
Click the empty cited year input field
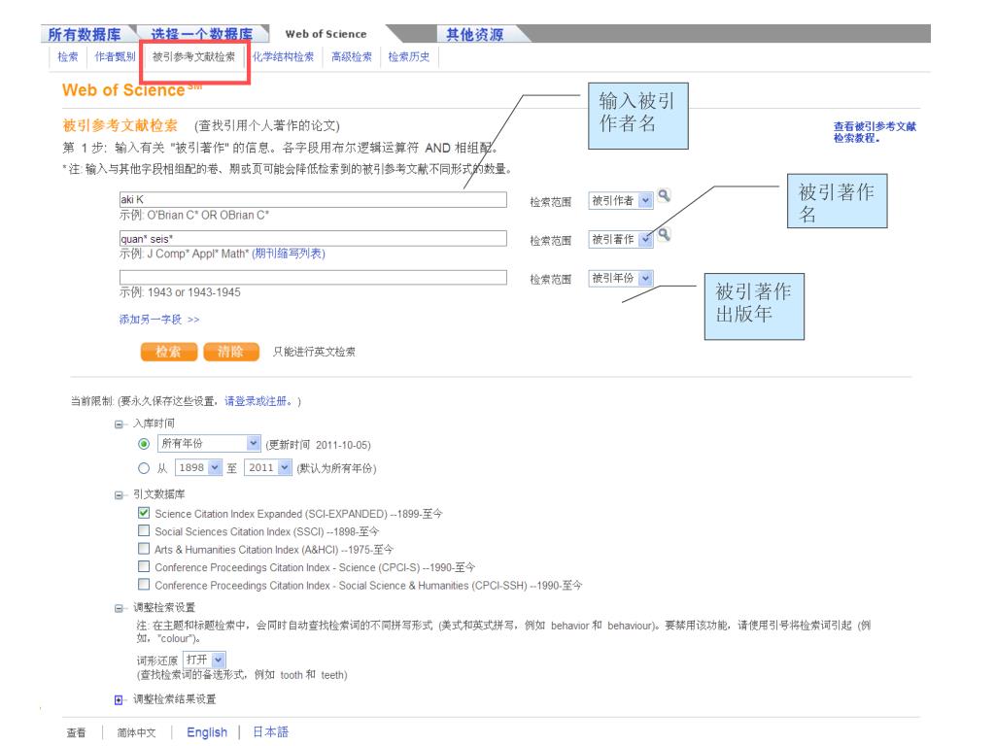coord(313,277)
